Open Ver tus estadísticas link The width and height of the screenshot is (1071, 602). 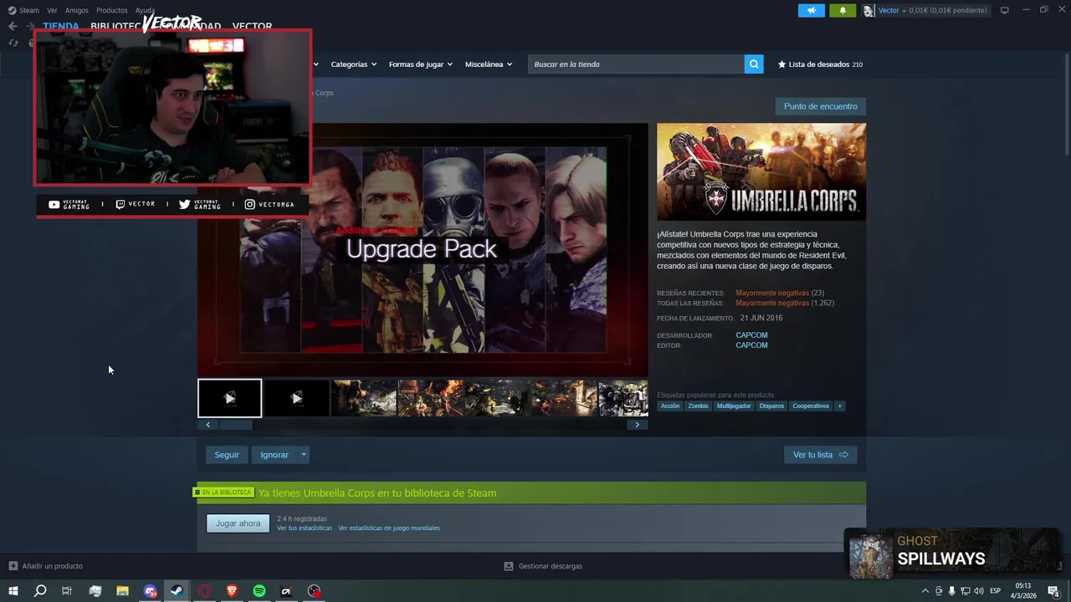tap(305, 528)
